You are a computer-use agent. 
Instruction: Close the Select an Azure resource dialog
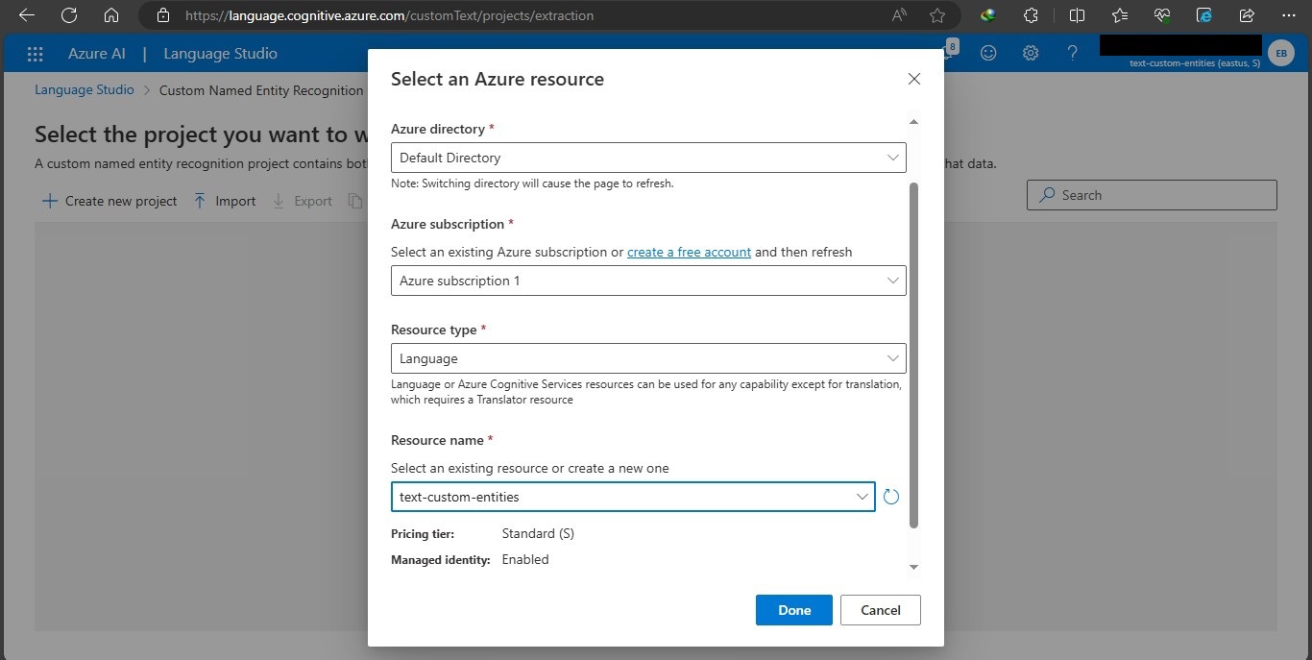(914, 79)
